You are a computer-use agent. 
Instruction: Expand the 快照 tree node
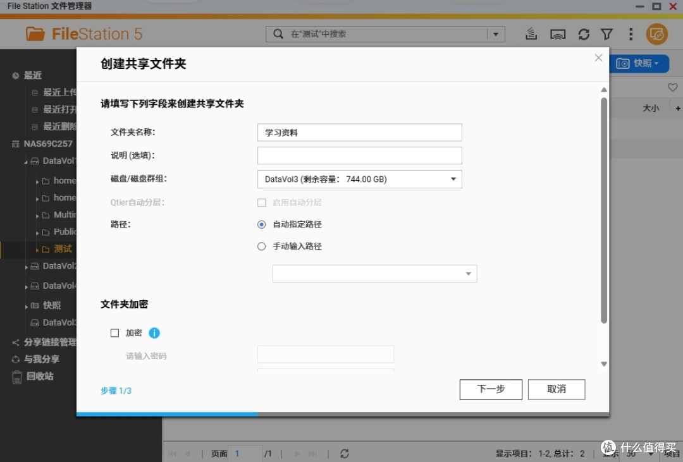coord(27,307)
